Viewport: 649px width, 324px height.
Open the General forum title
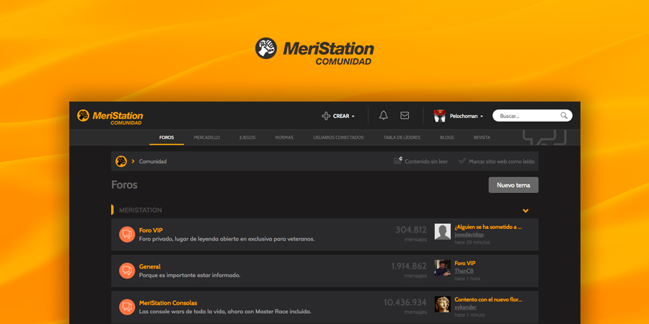(149, 266)
